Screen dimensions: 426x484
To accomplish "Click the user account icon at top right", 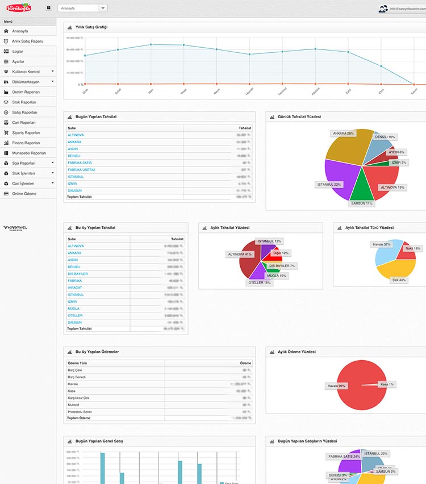I will 383,9.
